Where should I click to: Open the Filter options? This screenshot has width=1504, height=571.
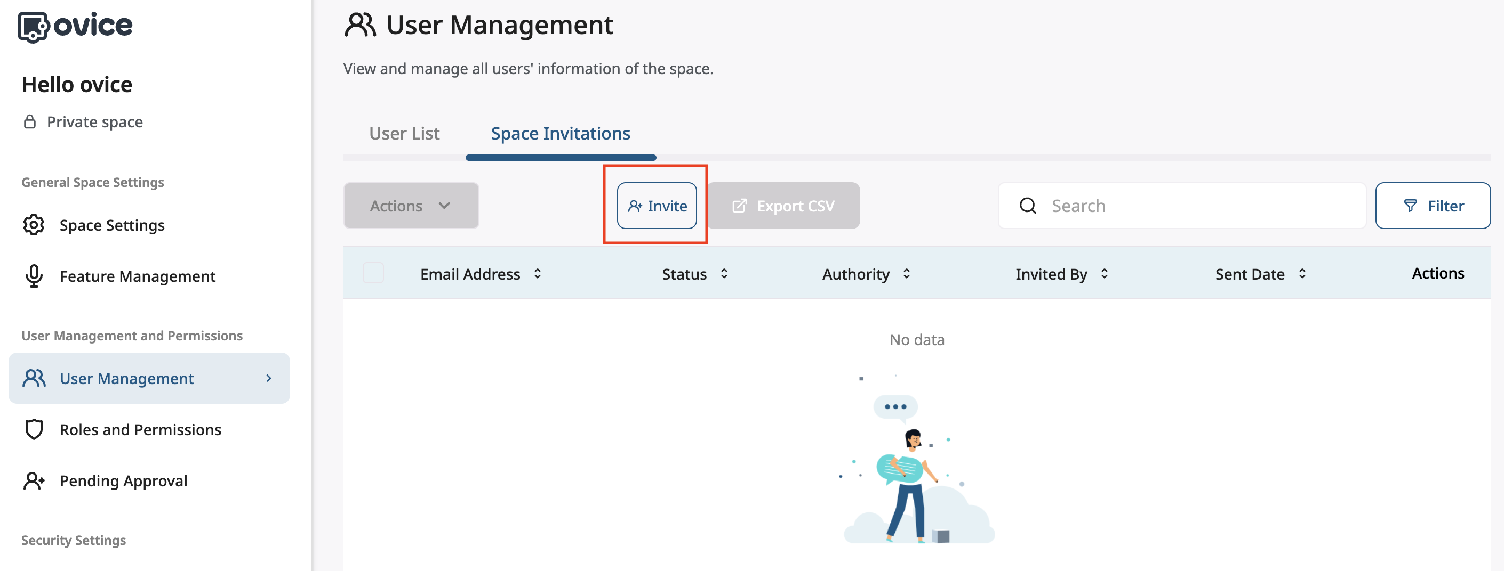[x=1432, y=206]
